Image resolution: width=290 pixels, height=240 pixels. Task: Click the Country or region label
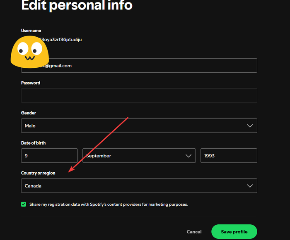(38, 173)
